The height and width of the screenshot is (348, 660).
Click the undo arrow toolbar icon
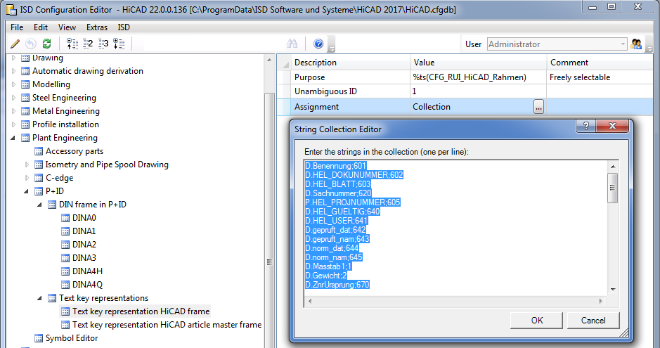[x=31, y=44]
